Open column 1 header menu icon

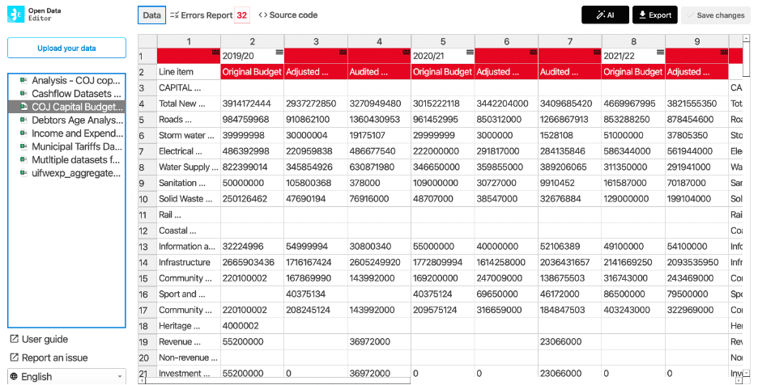tap(215, 52)
